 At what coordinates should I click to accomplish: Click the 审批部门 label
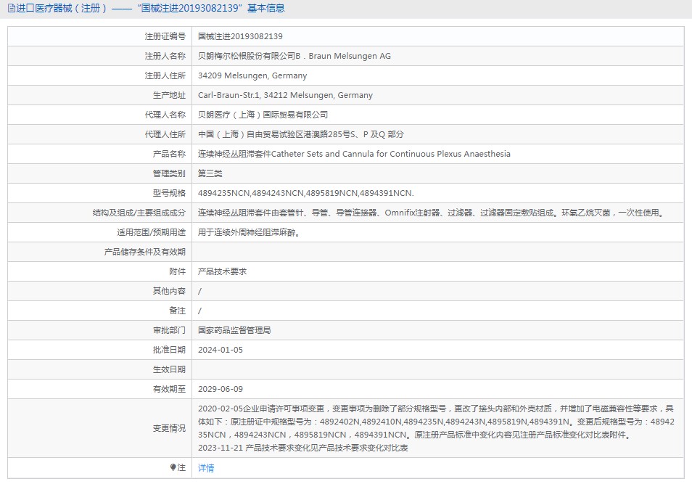[169, 330]
